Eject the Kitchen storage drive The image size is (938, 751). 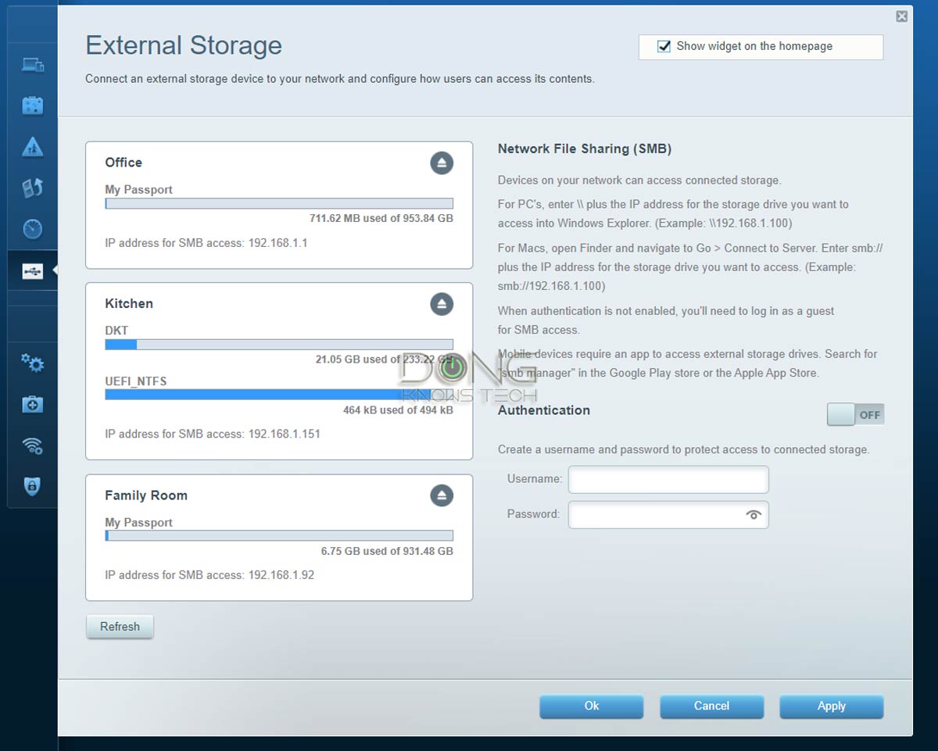pyautogui.click(x=442, y=304)
